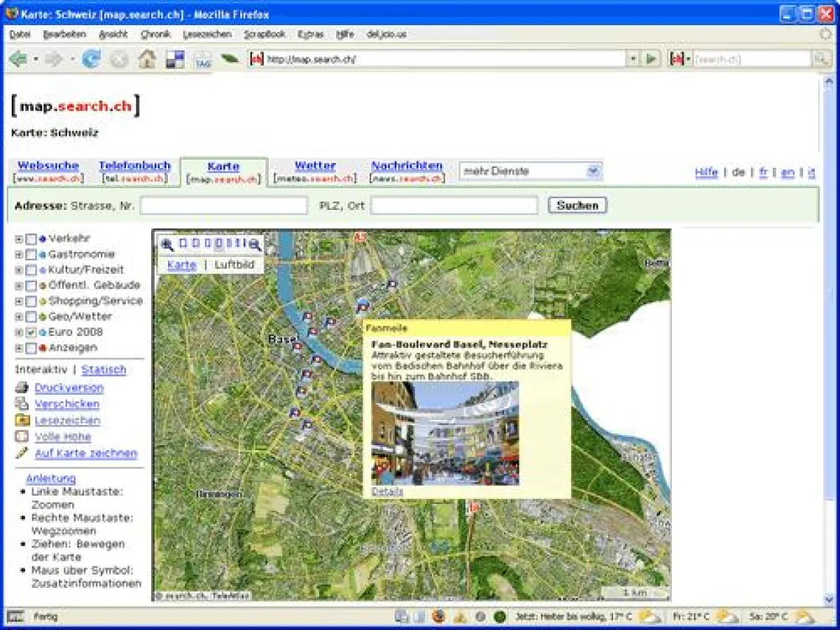Select the Verschicken send icon
Image resolution: width=840 pixels, height=630 pixels.
click(21, 404)
